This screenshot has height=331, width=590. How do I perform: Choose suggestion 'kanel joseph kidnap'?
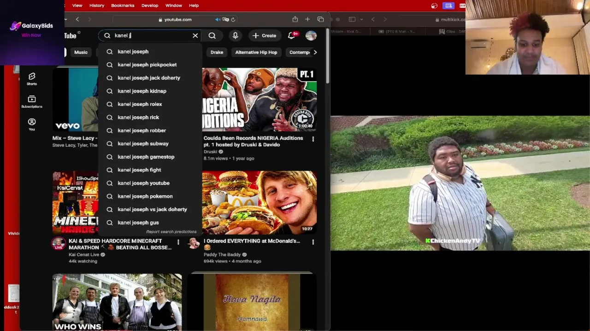coord(150,91)
